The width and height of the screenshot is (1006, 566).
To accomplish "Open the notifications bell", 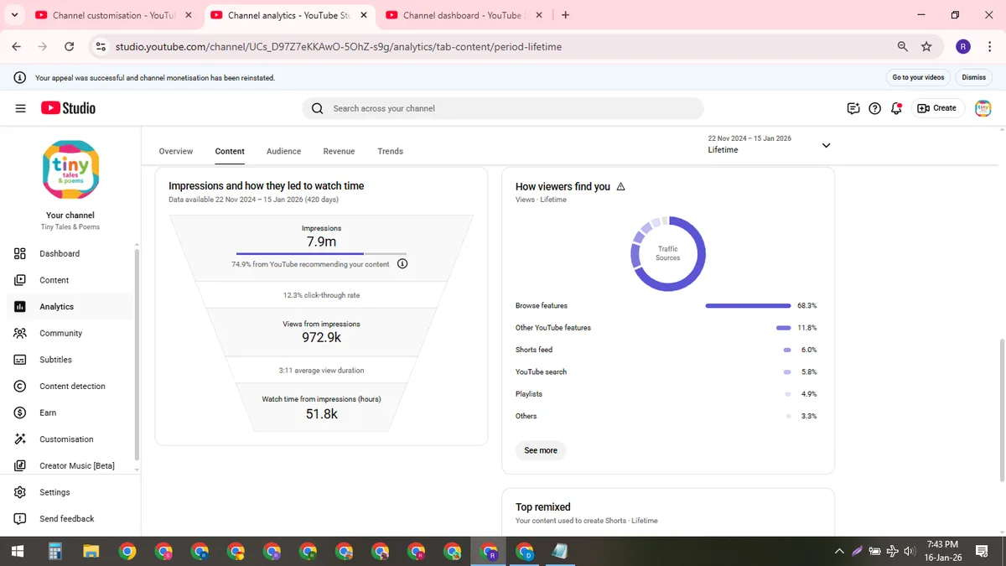I will [x=896, y=108].
